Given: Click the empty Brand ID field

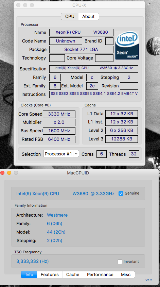Looking at the screenshot, I should [x=109, y=41].
